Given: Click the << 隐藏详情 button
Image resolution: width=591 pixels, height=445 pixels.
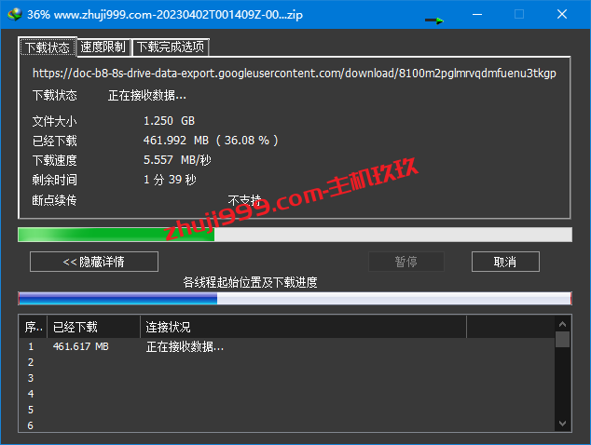Looking at the screenshot, I should (x=94, y=262).
